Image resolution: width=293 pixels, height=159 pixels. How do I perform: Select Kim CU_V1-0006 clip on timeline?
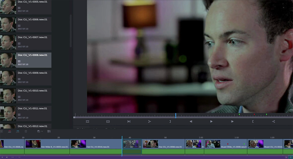coord(12,144)
